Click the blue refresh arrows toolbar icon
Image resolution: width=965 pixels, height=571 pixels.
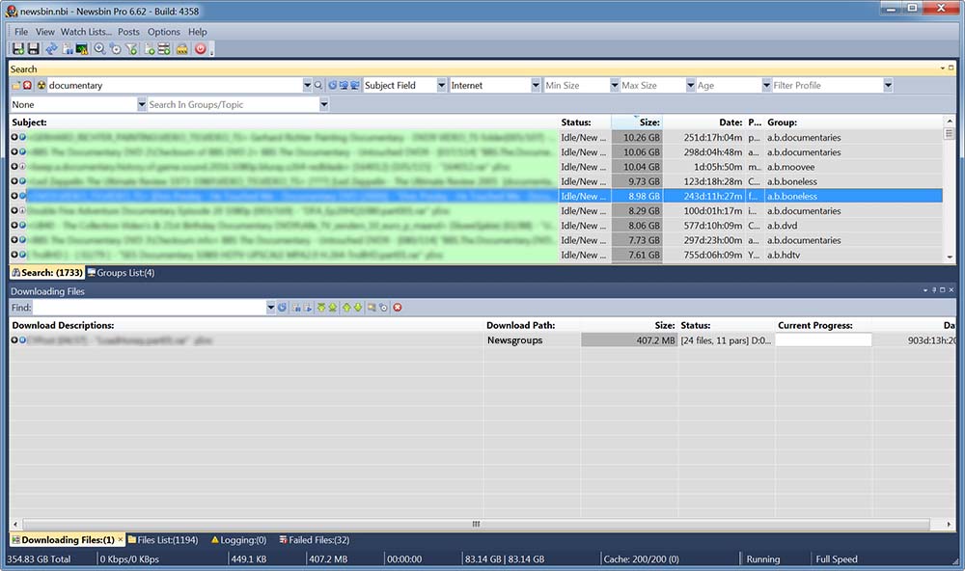[x=52, y=48]
